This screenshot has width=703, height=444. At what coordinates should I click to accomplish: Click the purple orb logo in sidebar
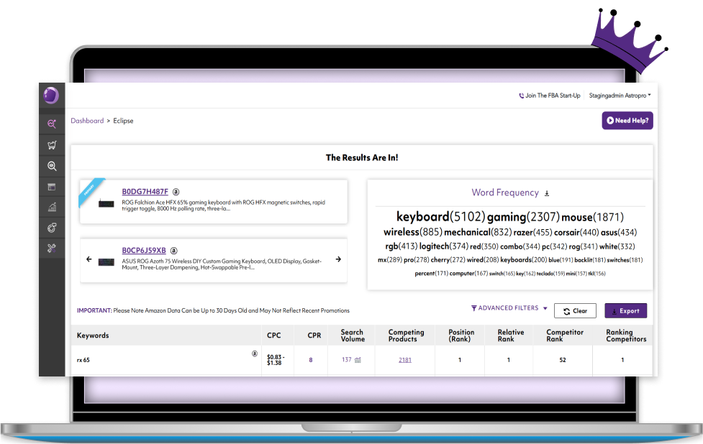[51, 96]
